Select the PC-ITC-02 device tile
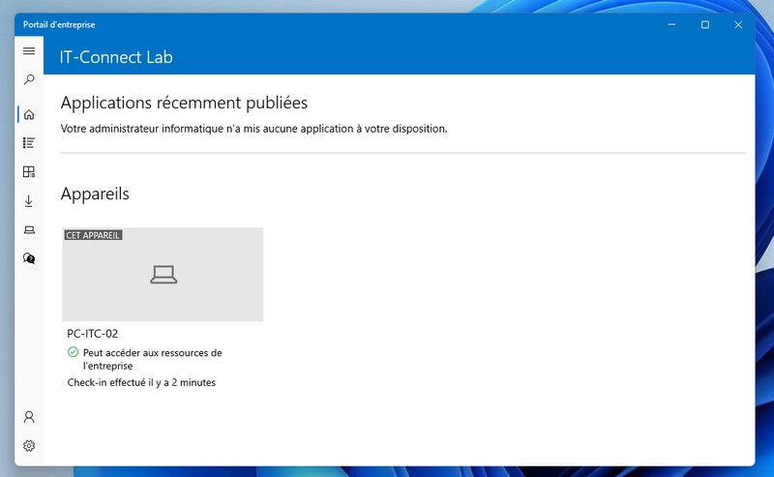 pyautogui.click(x=163, y=275)
